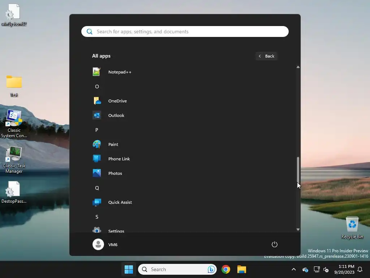This screenshot has height=278, width=370.
Task: Click the Windows Start button on taskbar
Action: tap(129, 269)
